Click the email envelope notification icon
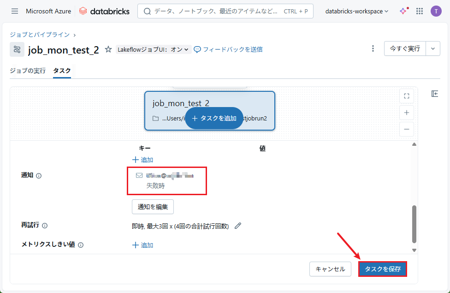Image resolution: width=450 pixels, height=293 pixels. [x=139, y=175]
